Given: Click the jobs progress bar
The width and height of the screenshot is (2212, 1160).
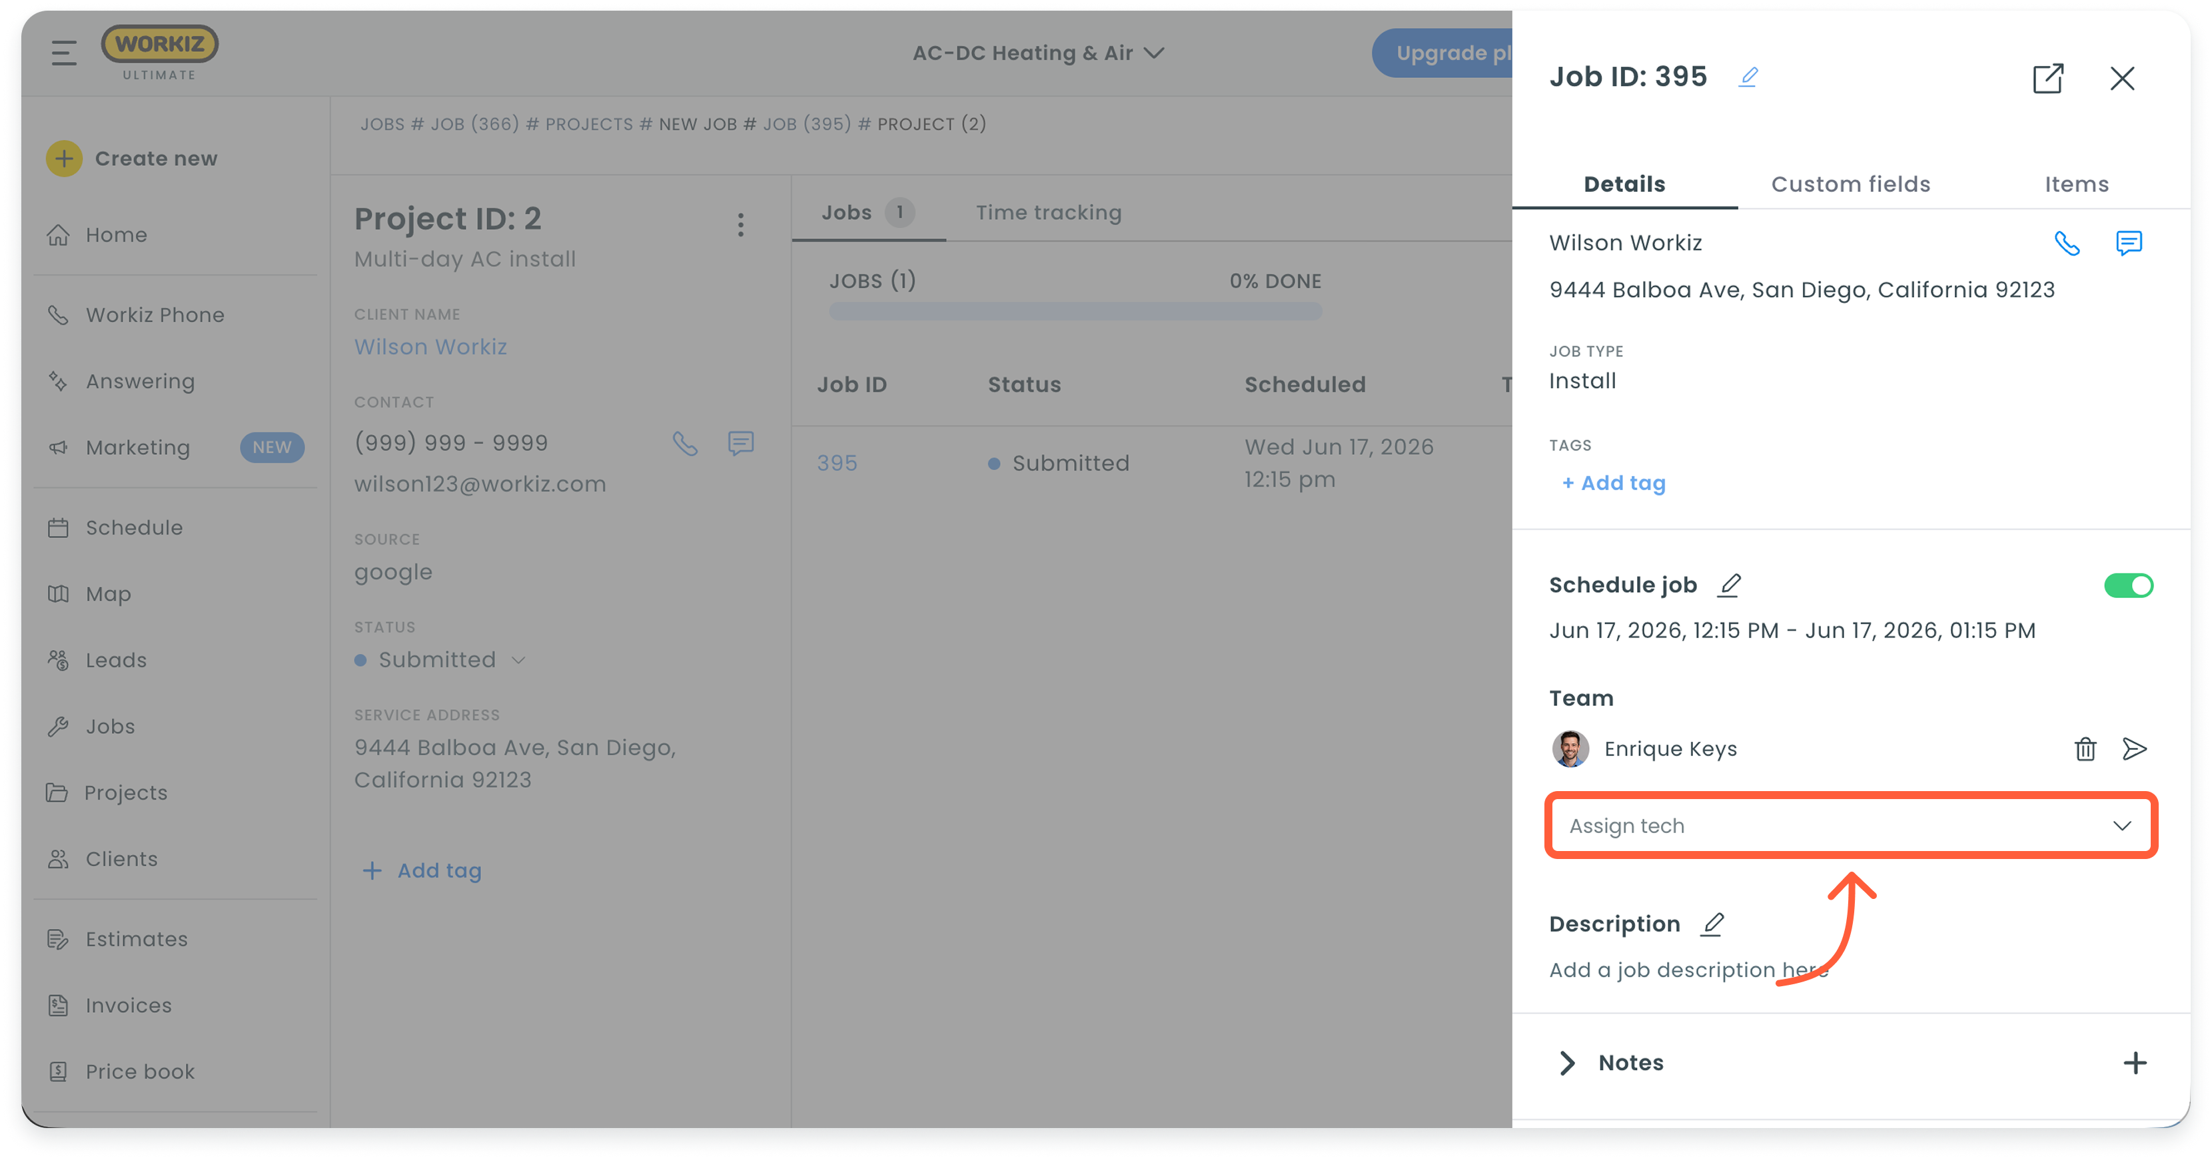Looking at the screenshot, I should point(1075,310).
